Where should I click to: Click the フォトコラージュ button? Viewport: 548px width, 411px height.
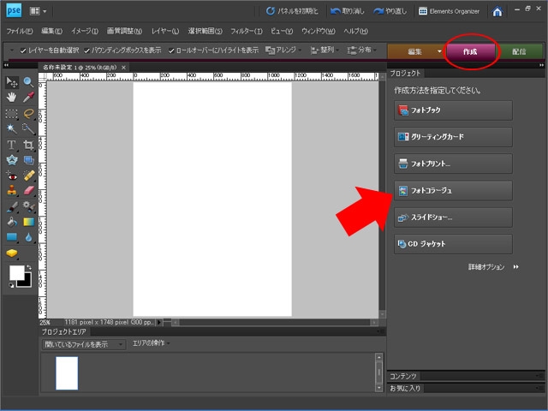point(453,190)
